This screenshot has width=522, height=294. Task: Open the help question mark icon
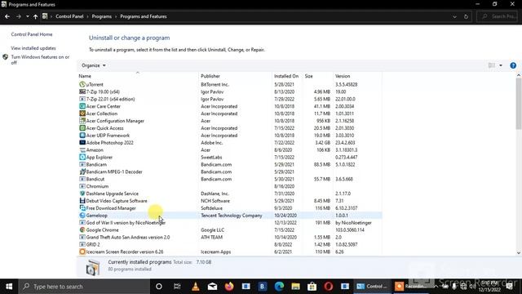point(513,65)
